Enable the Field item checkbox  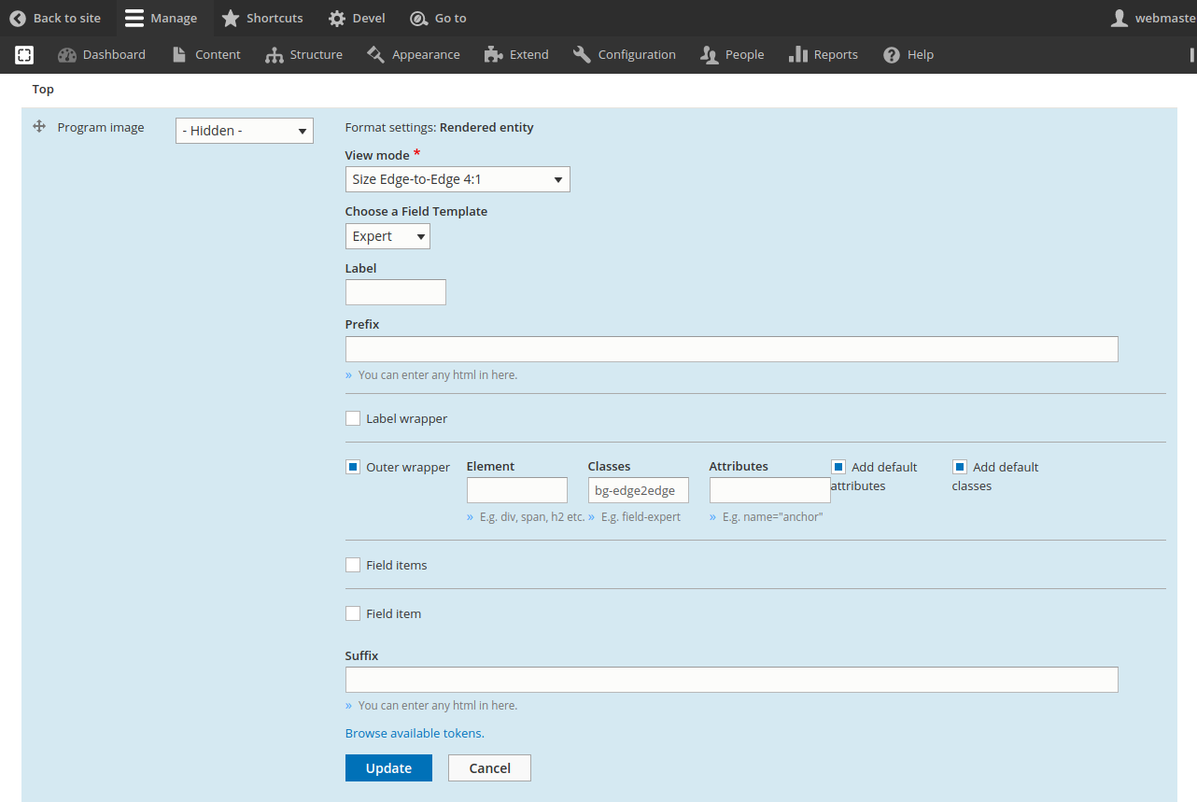pyautogui.click(x=353, y=613)
